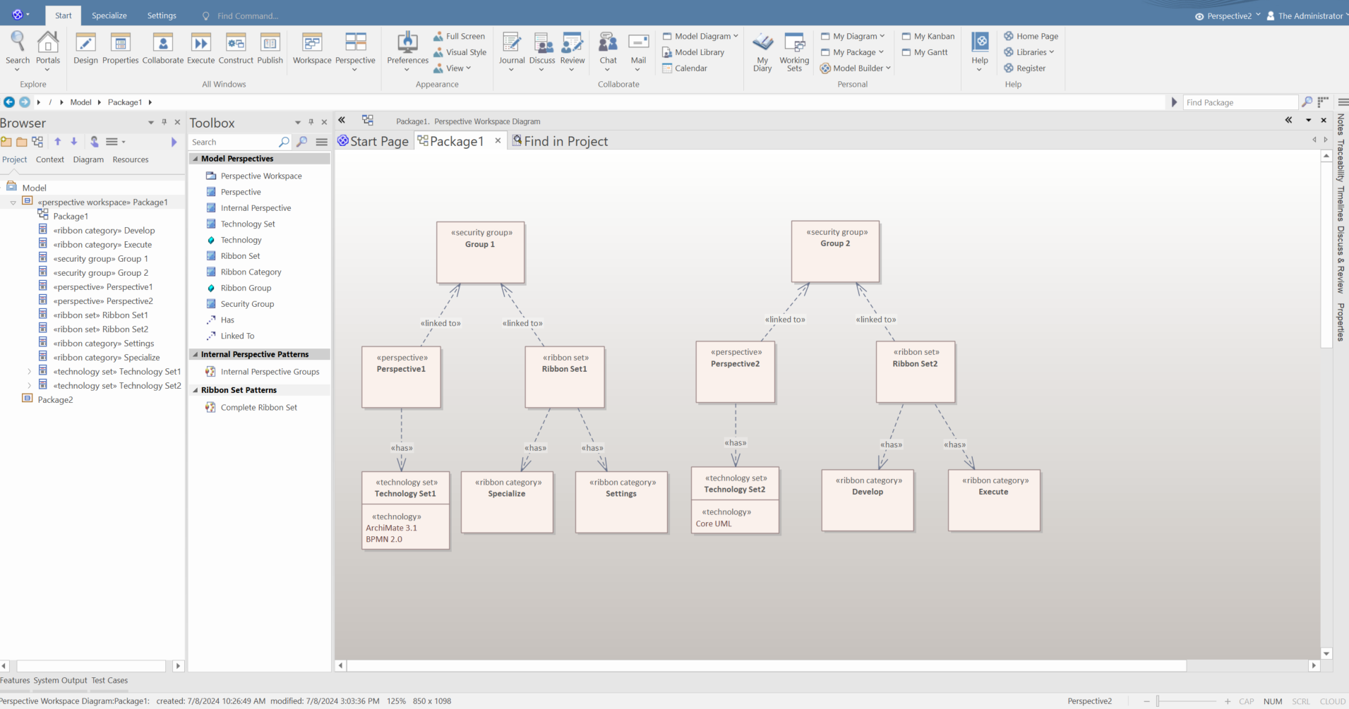Click in the Find Package field
This screenshot has height=709, width=1349.
click(x=1240, y=102)
